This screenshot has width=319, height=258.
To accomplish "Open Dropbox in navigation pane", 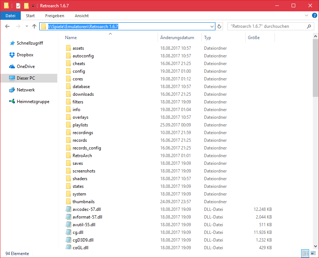I will tap(21, 55).
